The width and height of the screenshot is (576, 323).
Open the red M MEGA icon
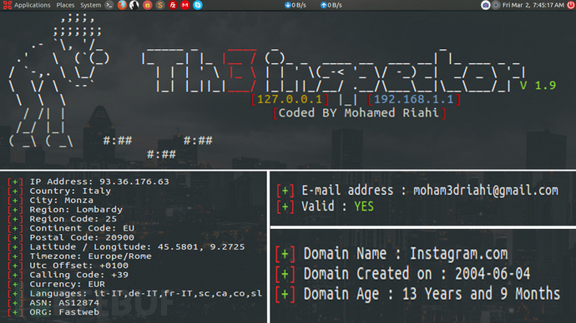click(185, 5)
